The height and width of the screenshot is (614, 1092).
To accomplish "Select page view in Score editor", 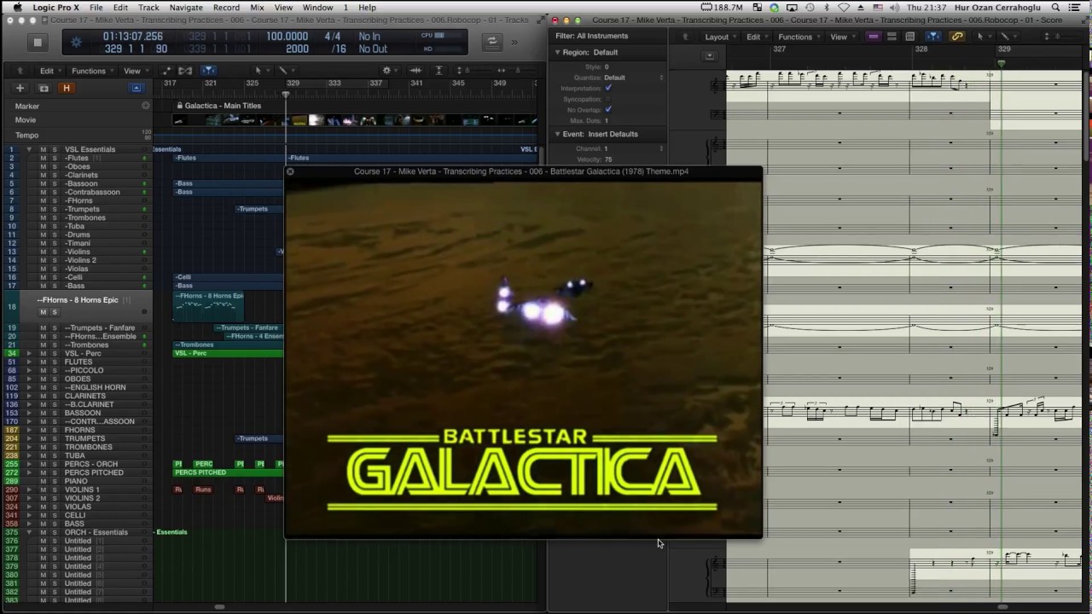I will tap(910, 37).
